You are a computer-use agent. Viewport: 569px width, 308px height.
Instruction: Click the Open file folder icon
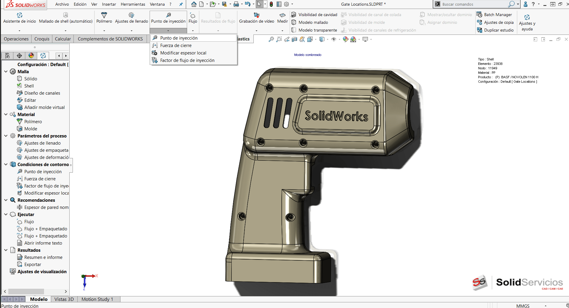[x=212, y=4]
